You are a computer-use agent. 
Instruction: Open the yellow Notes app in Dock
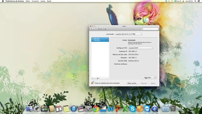[66, 109]
